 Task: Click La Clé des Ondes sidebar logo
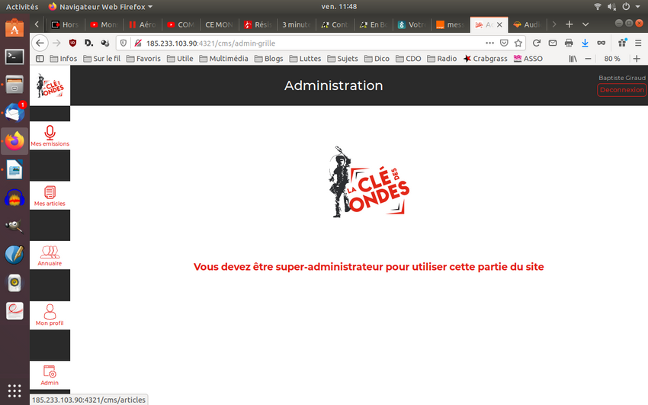[x=50, y=85]
